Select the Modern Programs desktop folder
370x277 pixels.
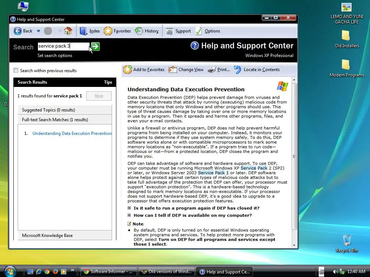347,68
